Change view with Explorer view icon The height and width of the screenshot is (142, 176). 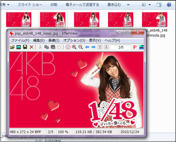point(144,5)
